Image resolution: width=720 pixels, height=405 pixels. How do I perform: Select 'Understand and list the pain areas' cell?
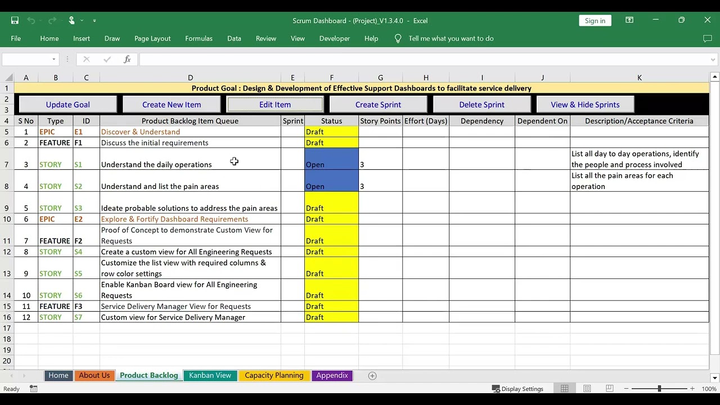click(x=190, y=181)
